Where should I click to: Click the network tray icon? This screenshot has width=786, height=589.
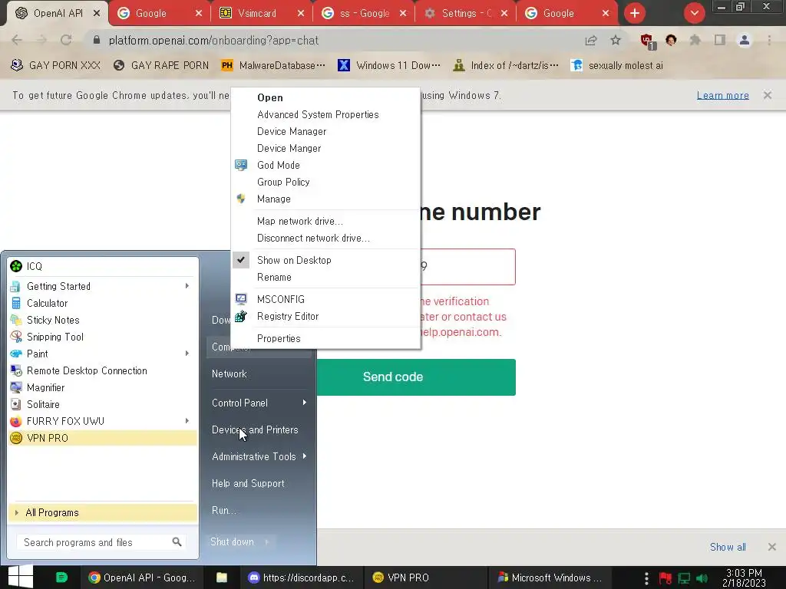point(684,578)
